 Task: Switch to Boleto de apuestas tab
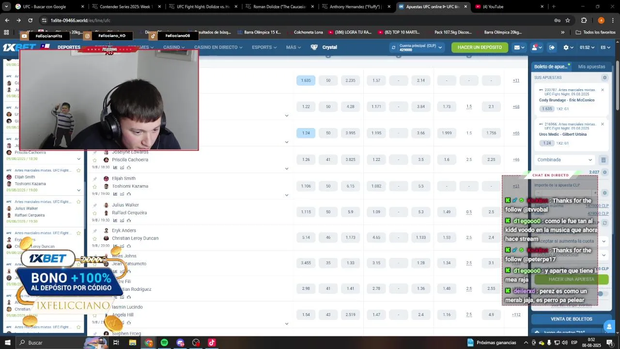551,66
